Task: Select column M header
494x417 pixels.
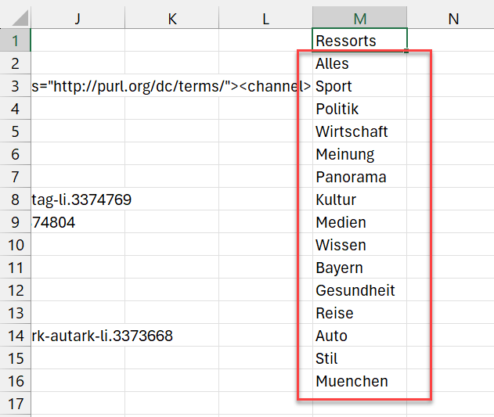Action: click(359, 18)
